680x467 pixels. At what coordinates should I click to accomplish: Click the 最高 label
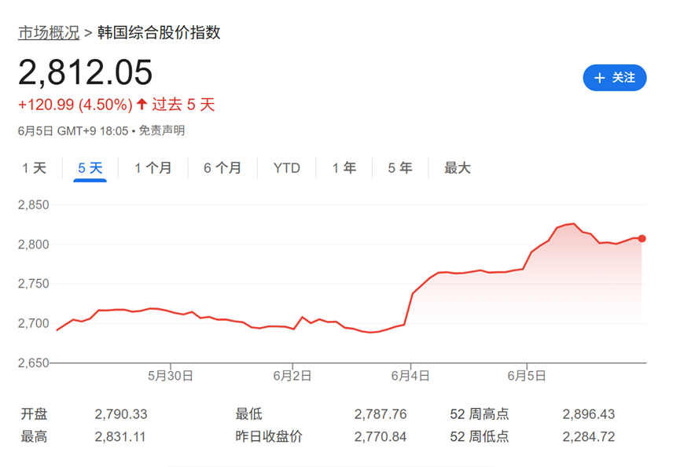(x=34, y=436)
